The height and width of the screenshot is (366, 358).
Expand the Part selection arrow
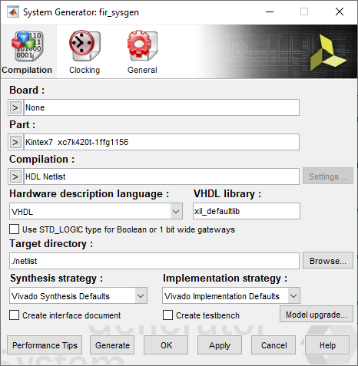point(15,142)
